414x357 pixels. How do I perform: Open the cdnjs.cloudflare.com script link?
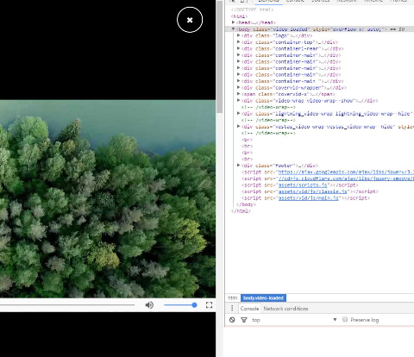click(x=346, y=178)
